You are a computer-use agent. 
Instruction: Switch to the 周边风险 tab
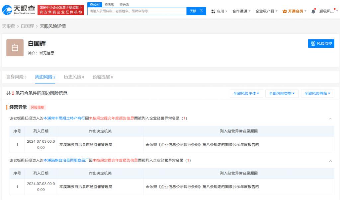click(45, 77)
